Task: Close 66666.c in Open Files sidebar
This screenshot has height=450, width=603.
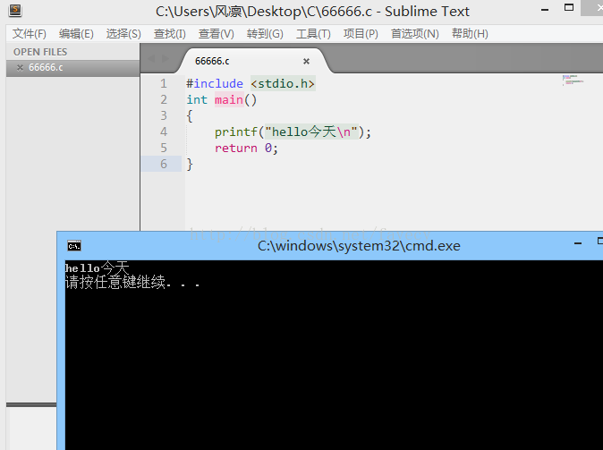Action: click(x=20, y=68)
